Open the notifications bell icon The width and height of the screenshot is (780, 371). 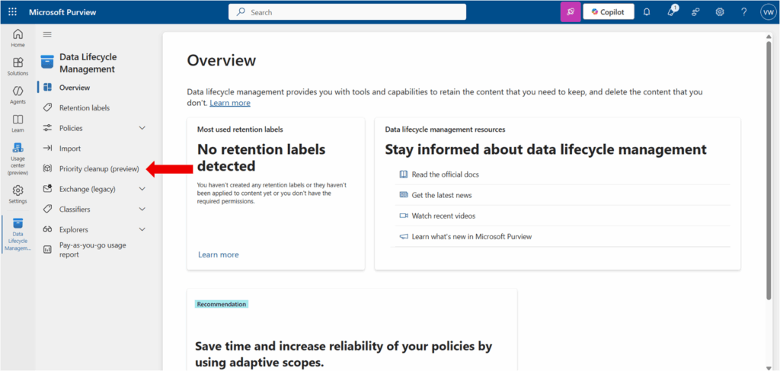647,12
